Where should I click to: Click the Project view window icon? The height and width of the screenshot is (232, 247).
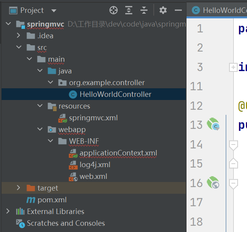point(13,11)
